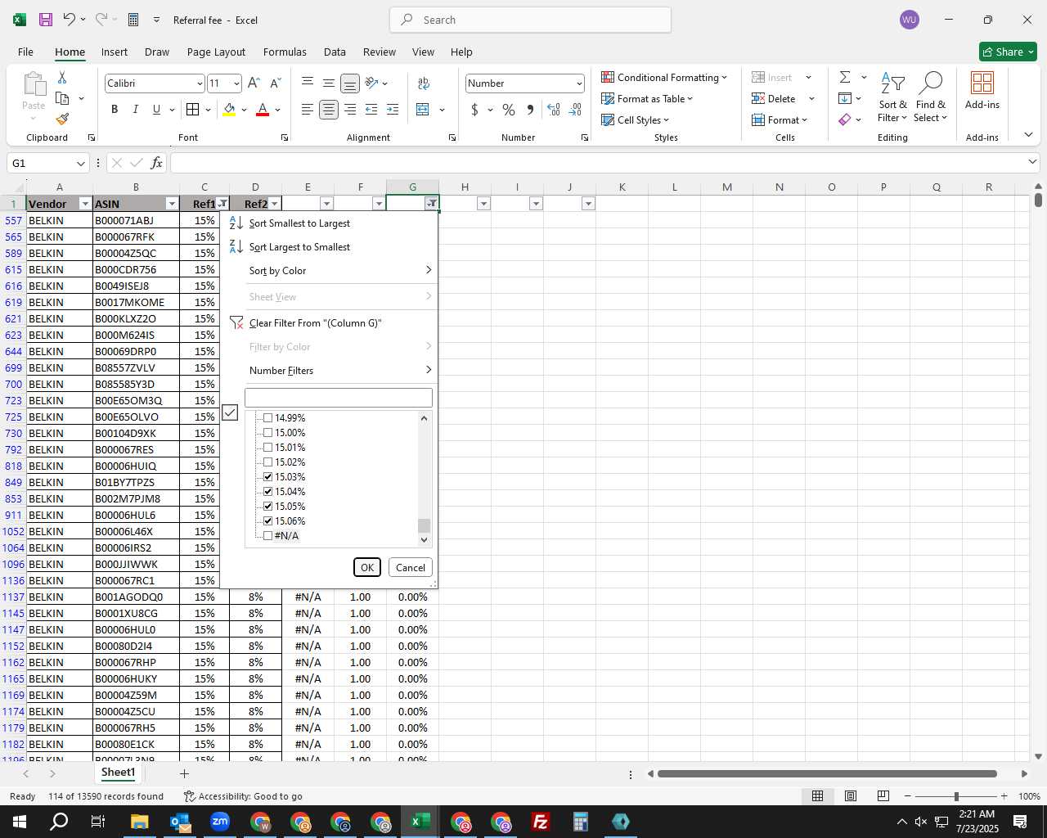
Task: Open Excel from the Windows taskbar
Action: click(x=420, y=822)
